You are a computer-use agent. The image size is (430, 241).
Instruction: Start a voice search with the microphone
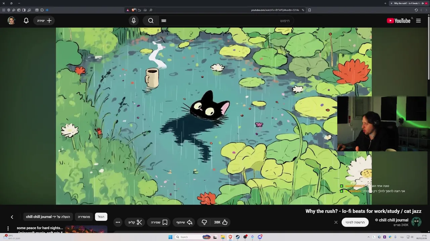click(134, 20)
